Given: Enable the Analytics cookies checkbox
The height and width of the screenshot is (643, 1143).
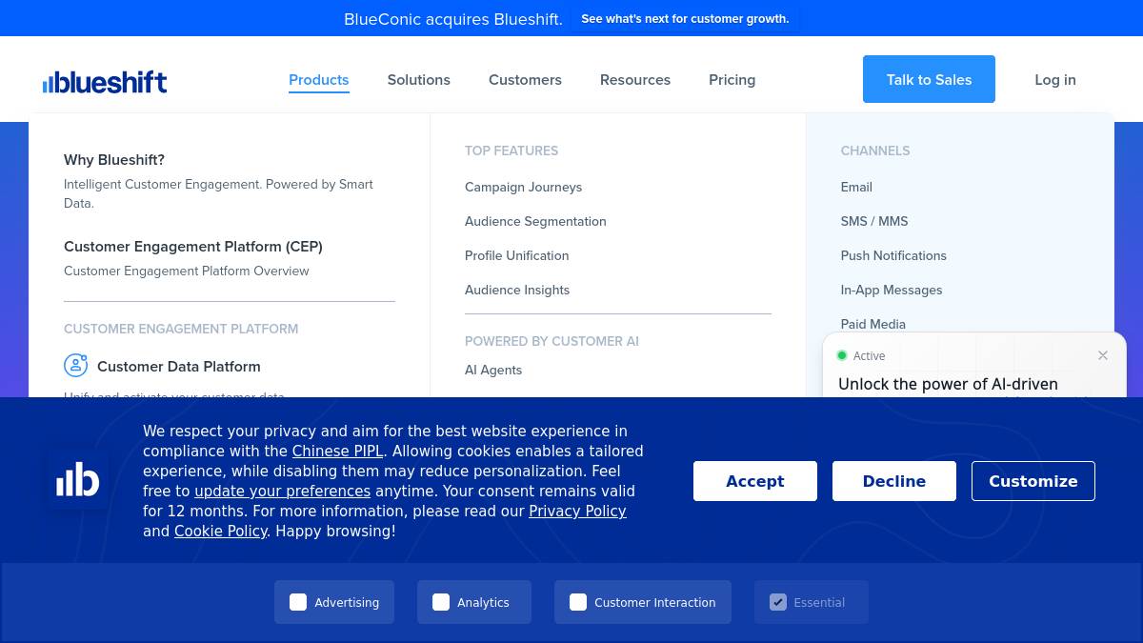Looking at the screenshot, I should point(441,602).
